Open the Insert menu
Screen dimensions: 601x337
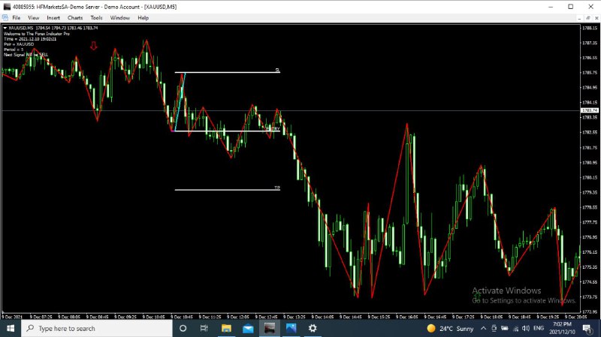click(53, 18)
